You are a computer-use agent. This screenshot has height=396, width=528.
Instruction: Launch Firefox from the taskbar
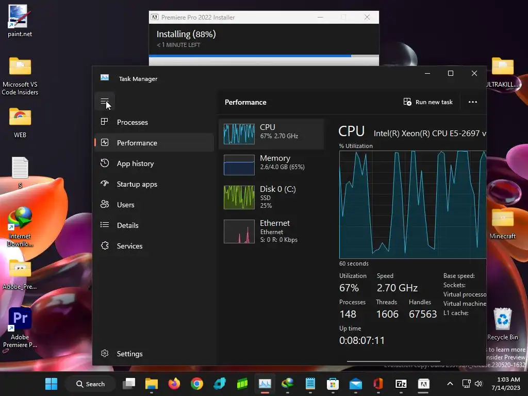pos(174,384)
